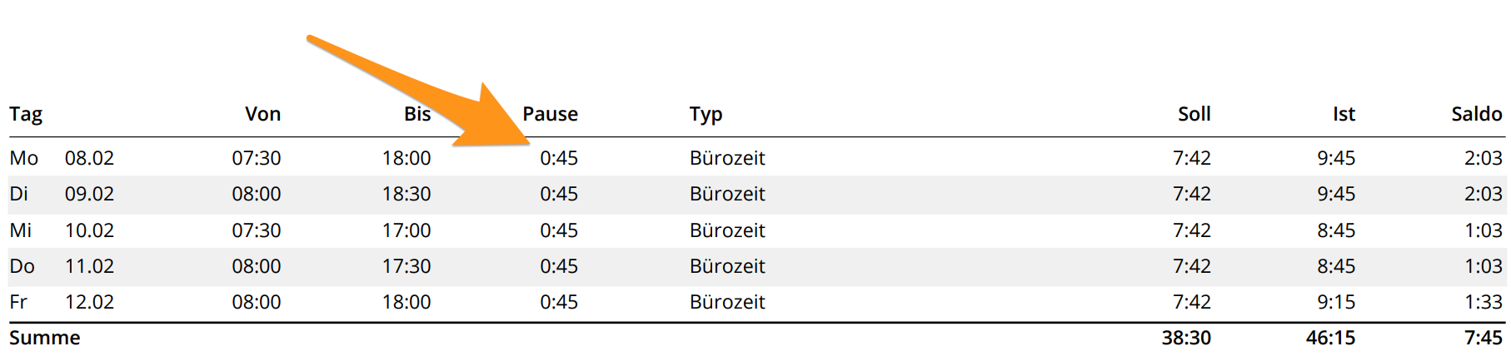
Task: Click the Bis column header
Action: tap(417, 114)
